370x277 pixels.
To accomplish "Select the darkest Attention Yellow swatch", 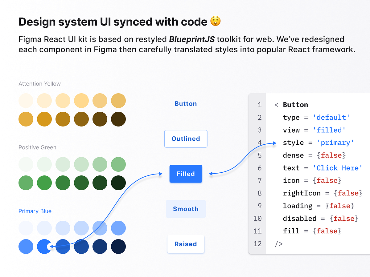I will pyautogui.click(x=118, y=119).
